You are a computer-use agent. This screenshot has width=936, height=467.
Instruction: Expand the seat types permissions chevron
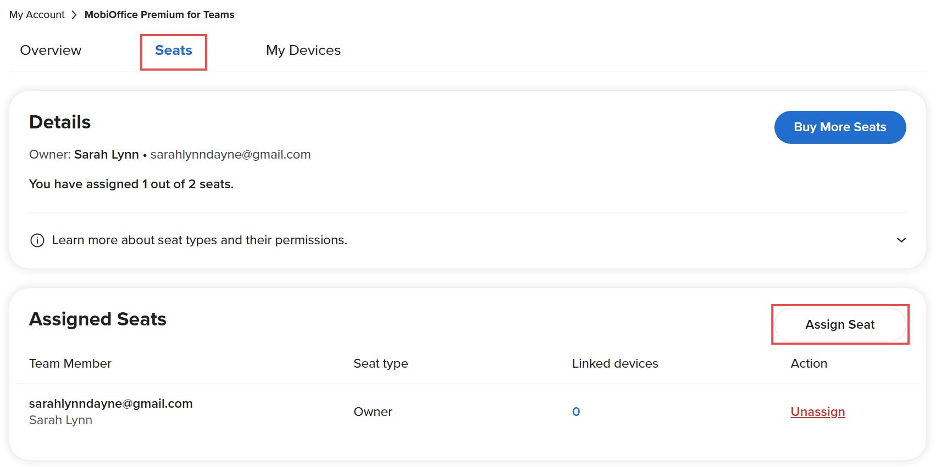901,240
